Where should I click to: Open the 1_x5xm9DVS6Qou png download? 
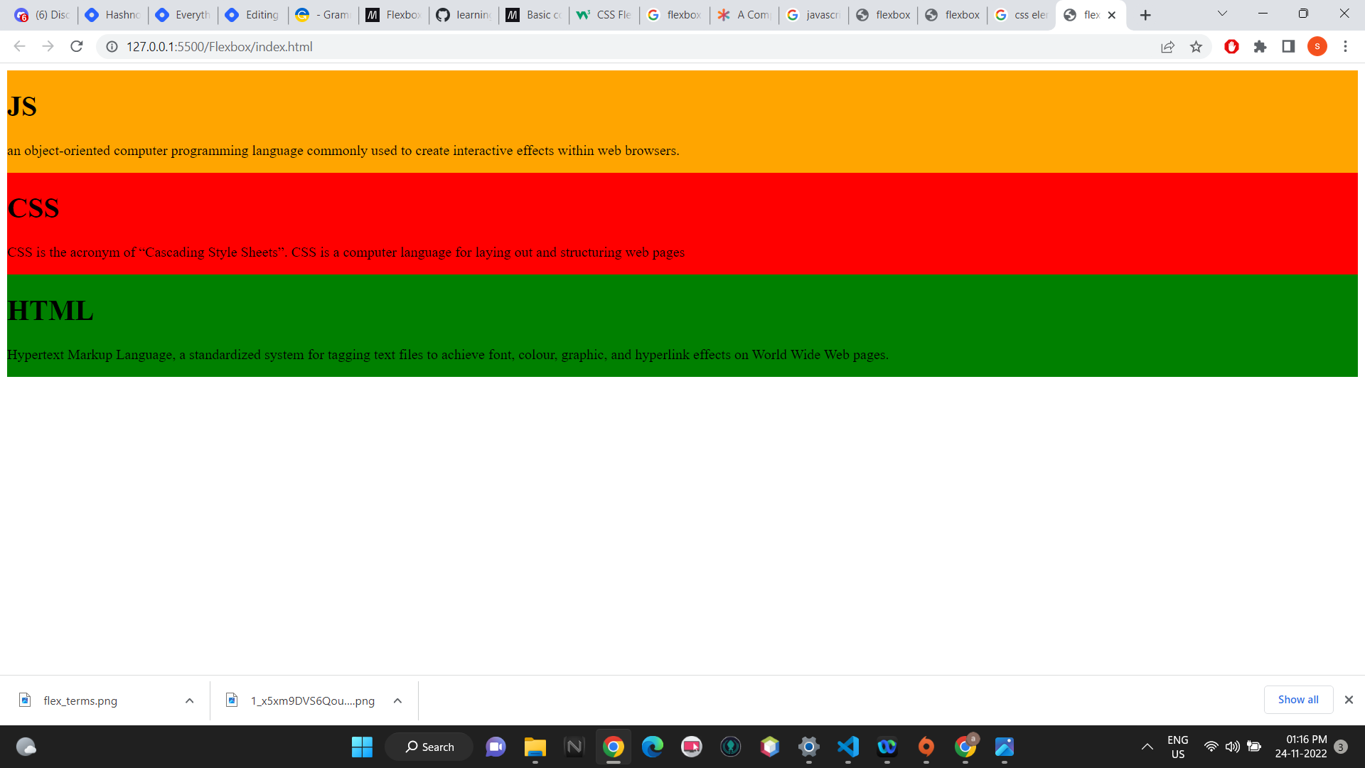312,701
